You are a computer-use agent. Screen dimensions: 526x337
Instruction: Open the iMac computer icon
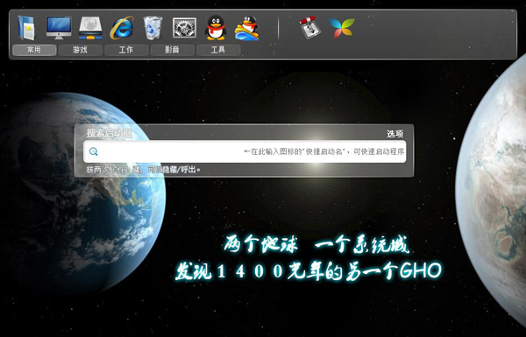point(59,27)
